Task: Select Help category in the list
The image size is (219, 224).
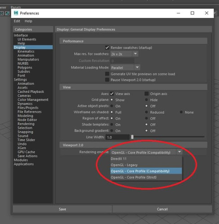Action: tap(21, 43)
